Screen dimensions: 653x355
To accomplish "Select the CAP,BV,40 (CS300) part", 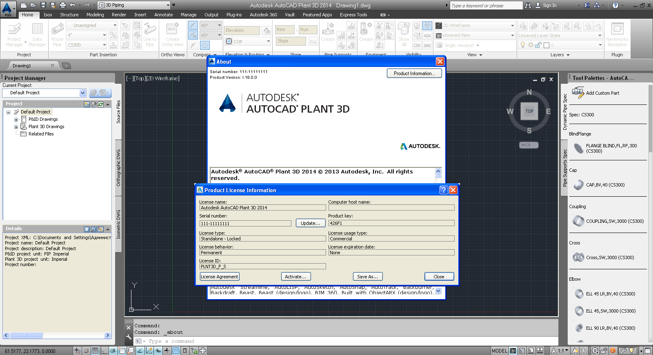I will click(599, 185).
